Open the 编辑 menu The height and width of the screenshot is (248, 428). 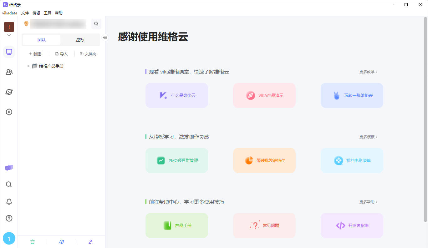(36, 13)
